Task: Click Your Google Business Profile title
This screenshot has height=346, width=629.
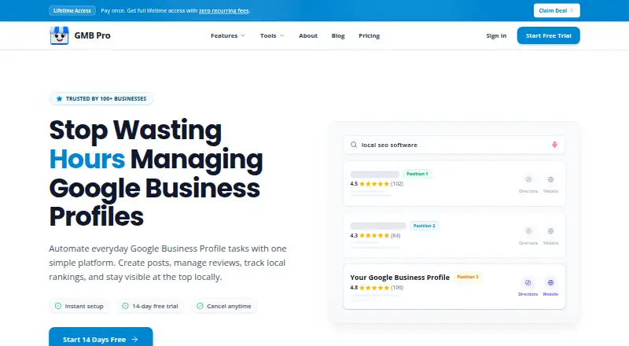Action: pyautogui.click(x=399, y=278)
